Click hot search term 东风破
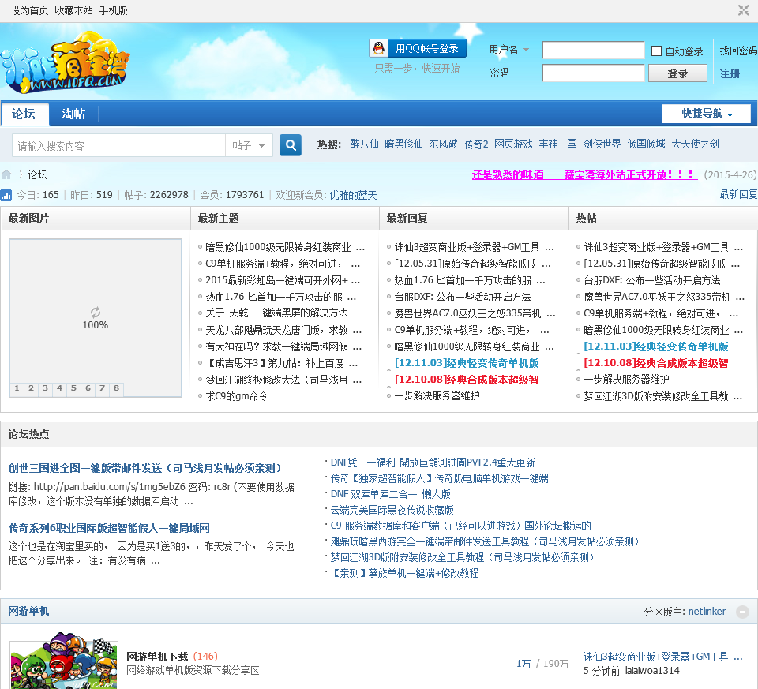This screenshot has width=758, height=689. click(x=443, y=144)
